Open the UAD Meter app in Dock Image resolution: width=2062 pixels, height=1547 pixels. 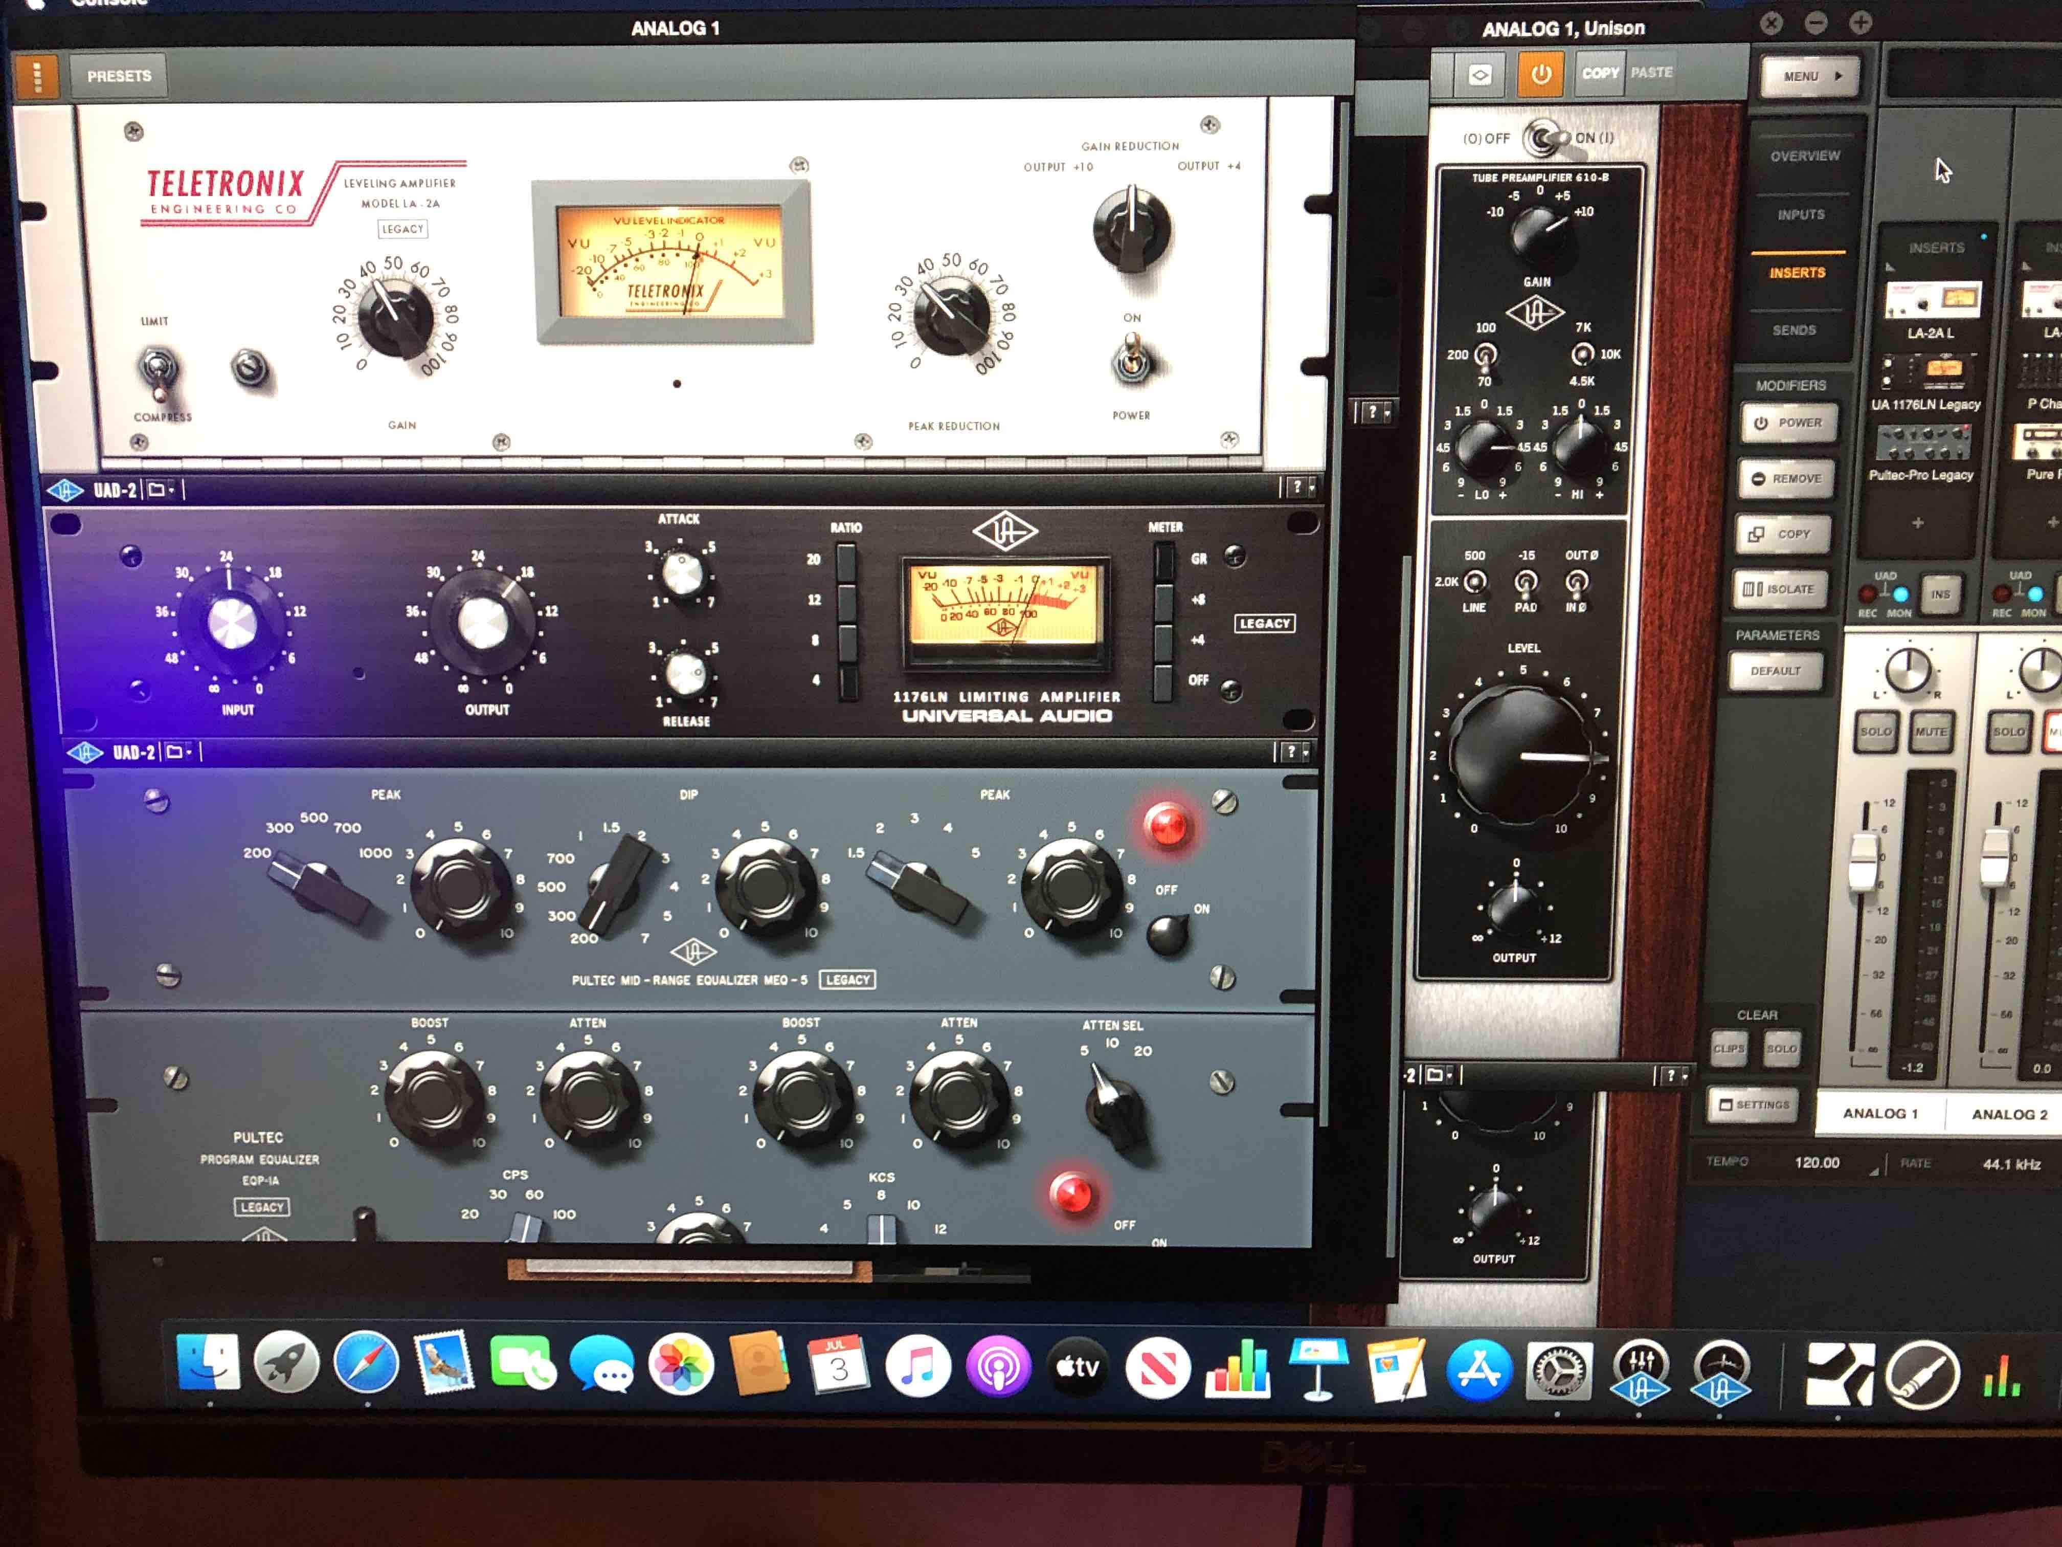1721,1373
